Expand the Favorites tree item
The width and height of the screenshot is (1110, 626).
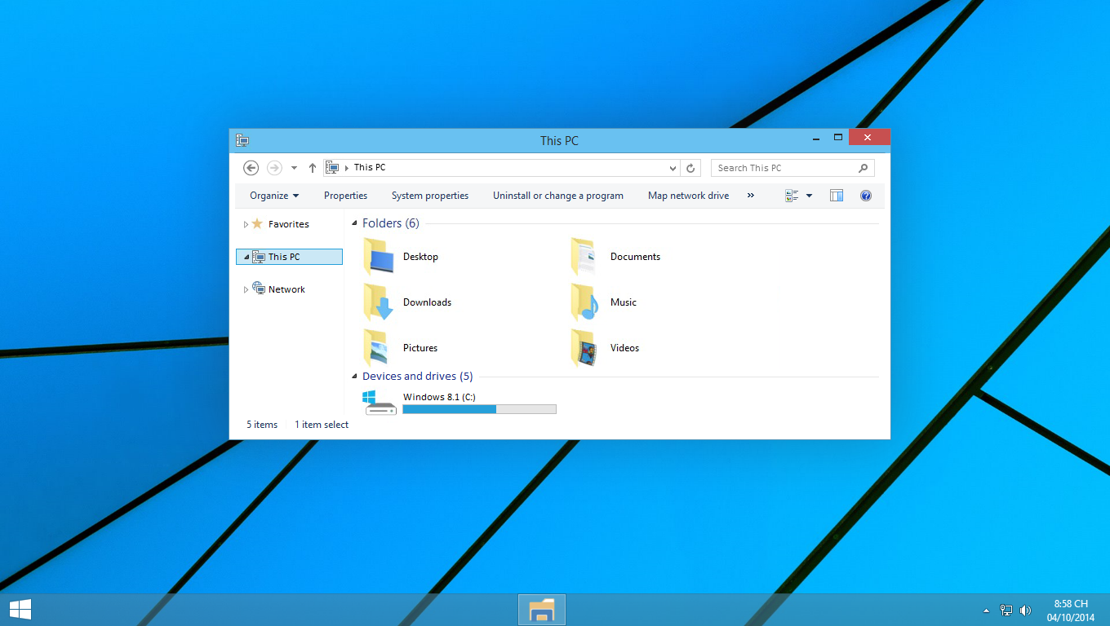pyautogui.click(x=246, y=223)
